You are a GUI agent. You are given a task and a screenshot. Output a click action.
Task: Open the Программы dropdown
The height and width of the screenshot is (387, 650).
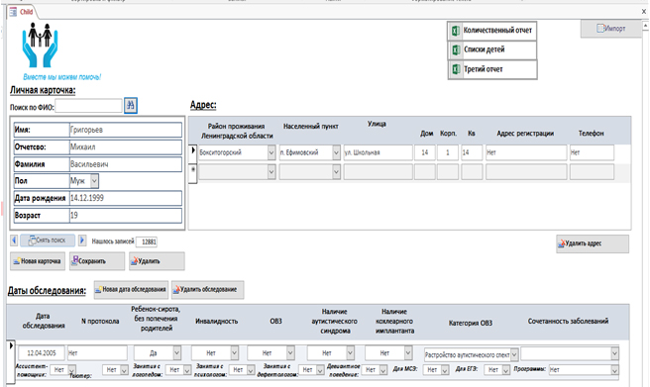pos(614,370)
